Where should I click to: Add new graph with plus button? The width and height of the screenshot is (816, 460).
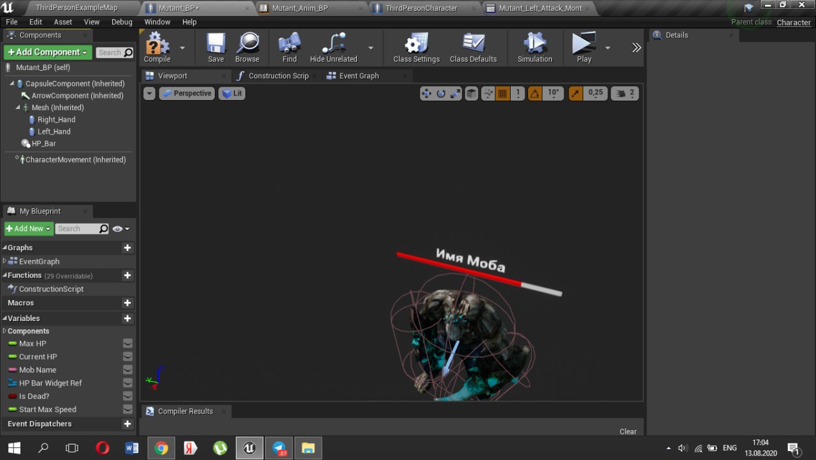[127, 248]
